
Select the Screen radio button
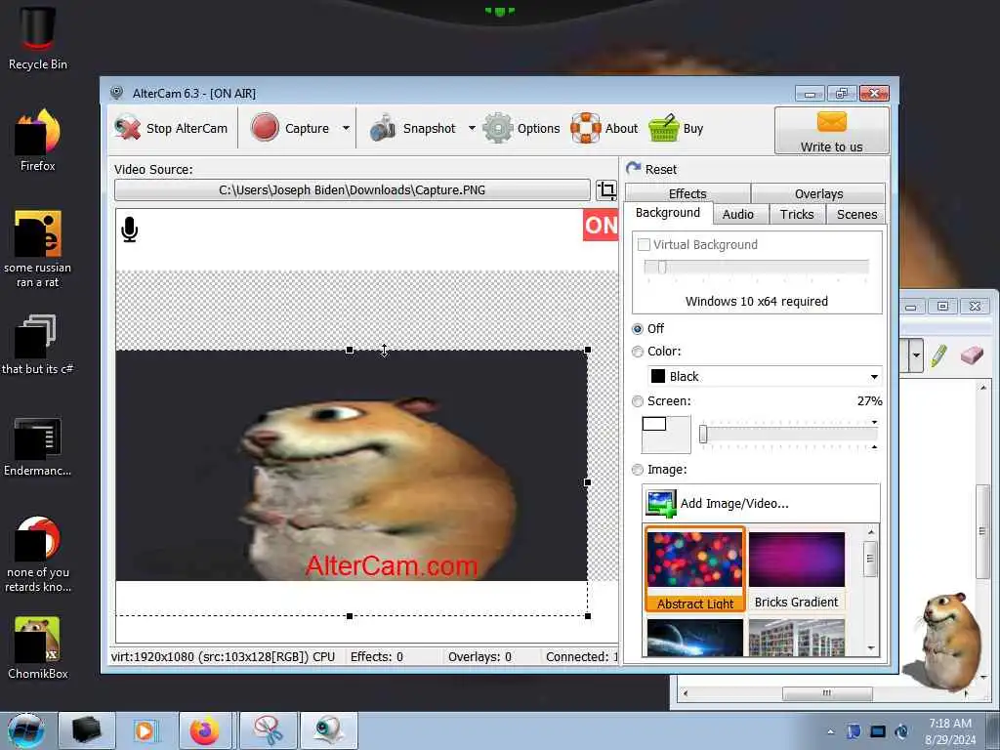[x=637, y=401]
